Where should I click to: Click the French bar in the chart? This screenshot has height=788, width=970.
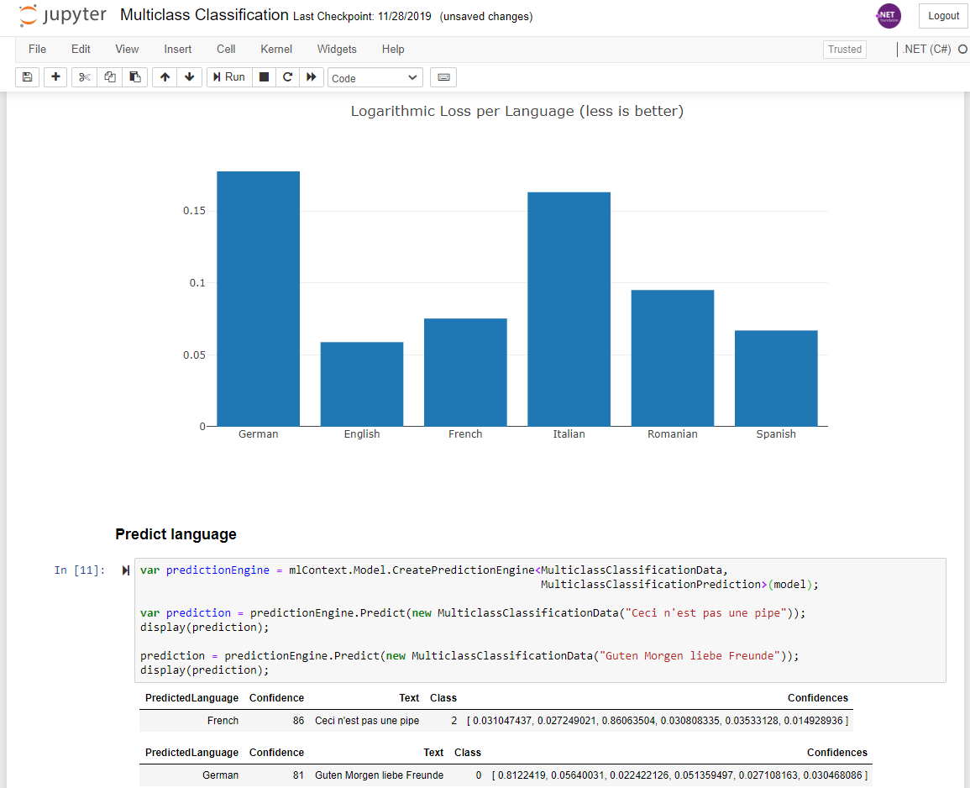point(465,372)
